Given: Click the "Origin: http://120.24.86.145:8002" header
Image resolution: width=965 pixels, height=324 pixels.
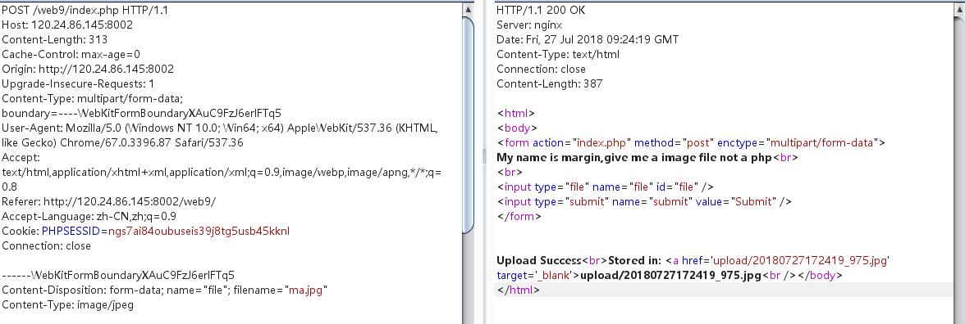Looking at the screenshot, I should click(x=87, y=70).
